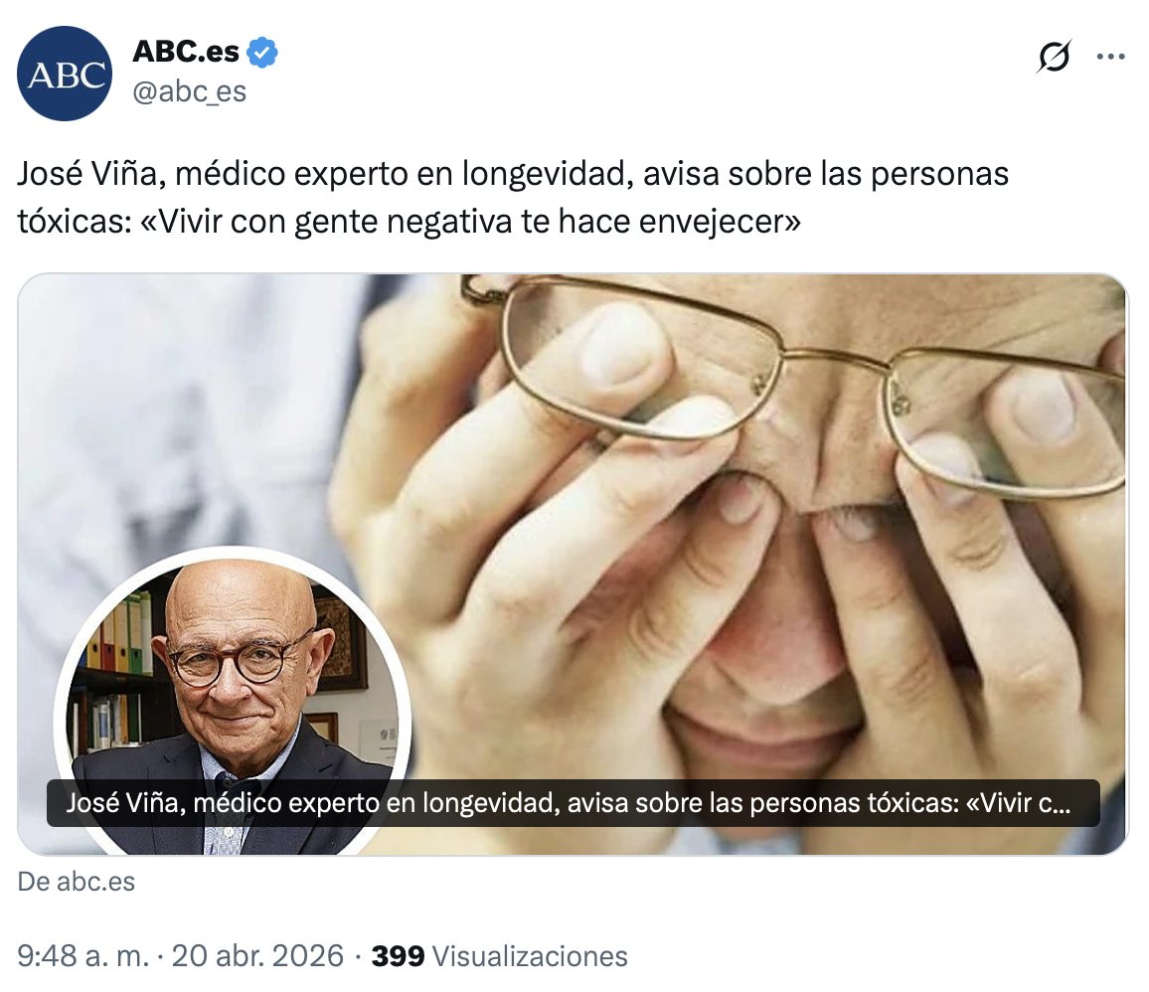The image size is (1149, 992).
Task: Click the colored binders on portrait bookshelf
Action: tap(121, 634)
